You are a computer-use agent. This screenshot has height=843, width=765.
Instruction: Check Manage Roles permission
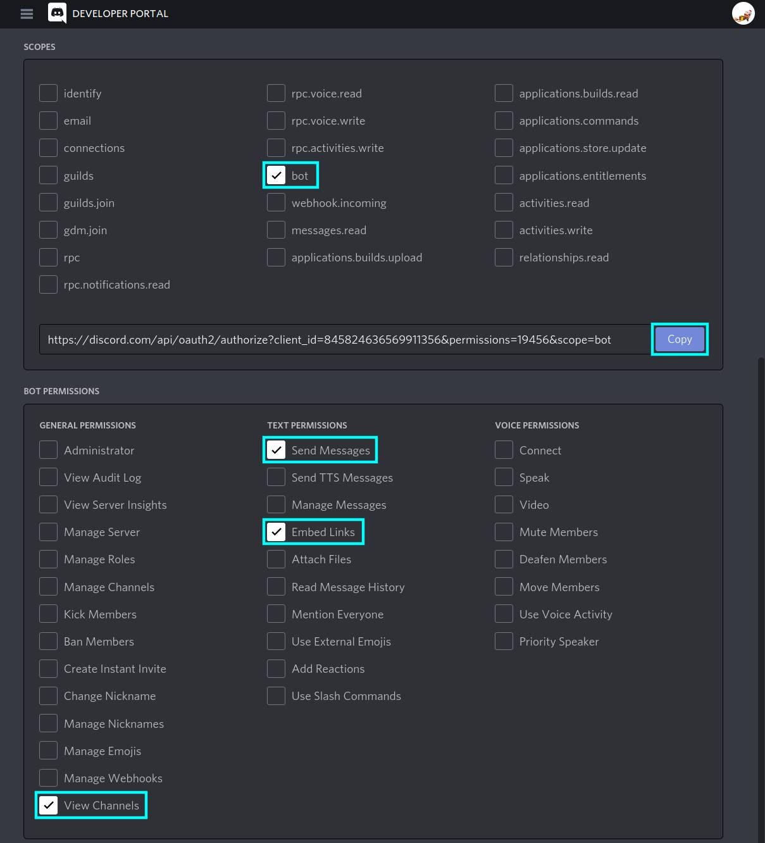[48, 559]
